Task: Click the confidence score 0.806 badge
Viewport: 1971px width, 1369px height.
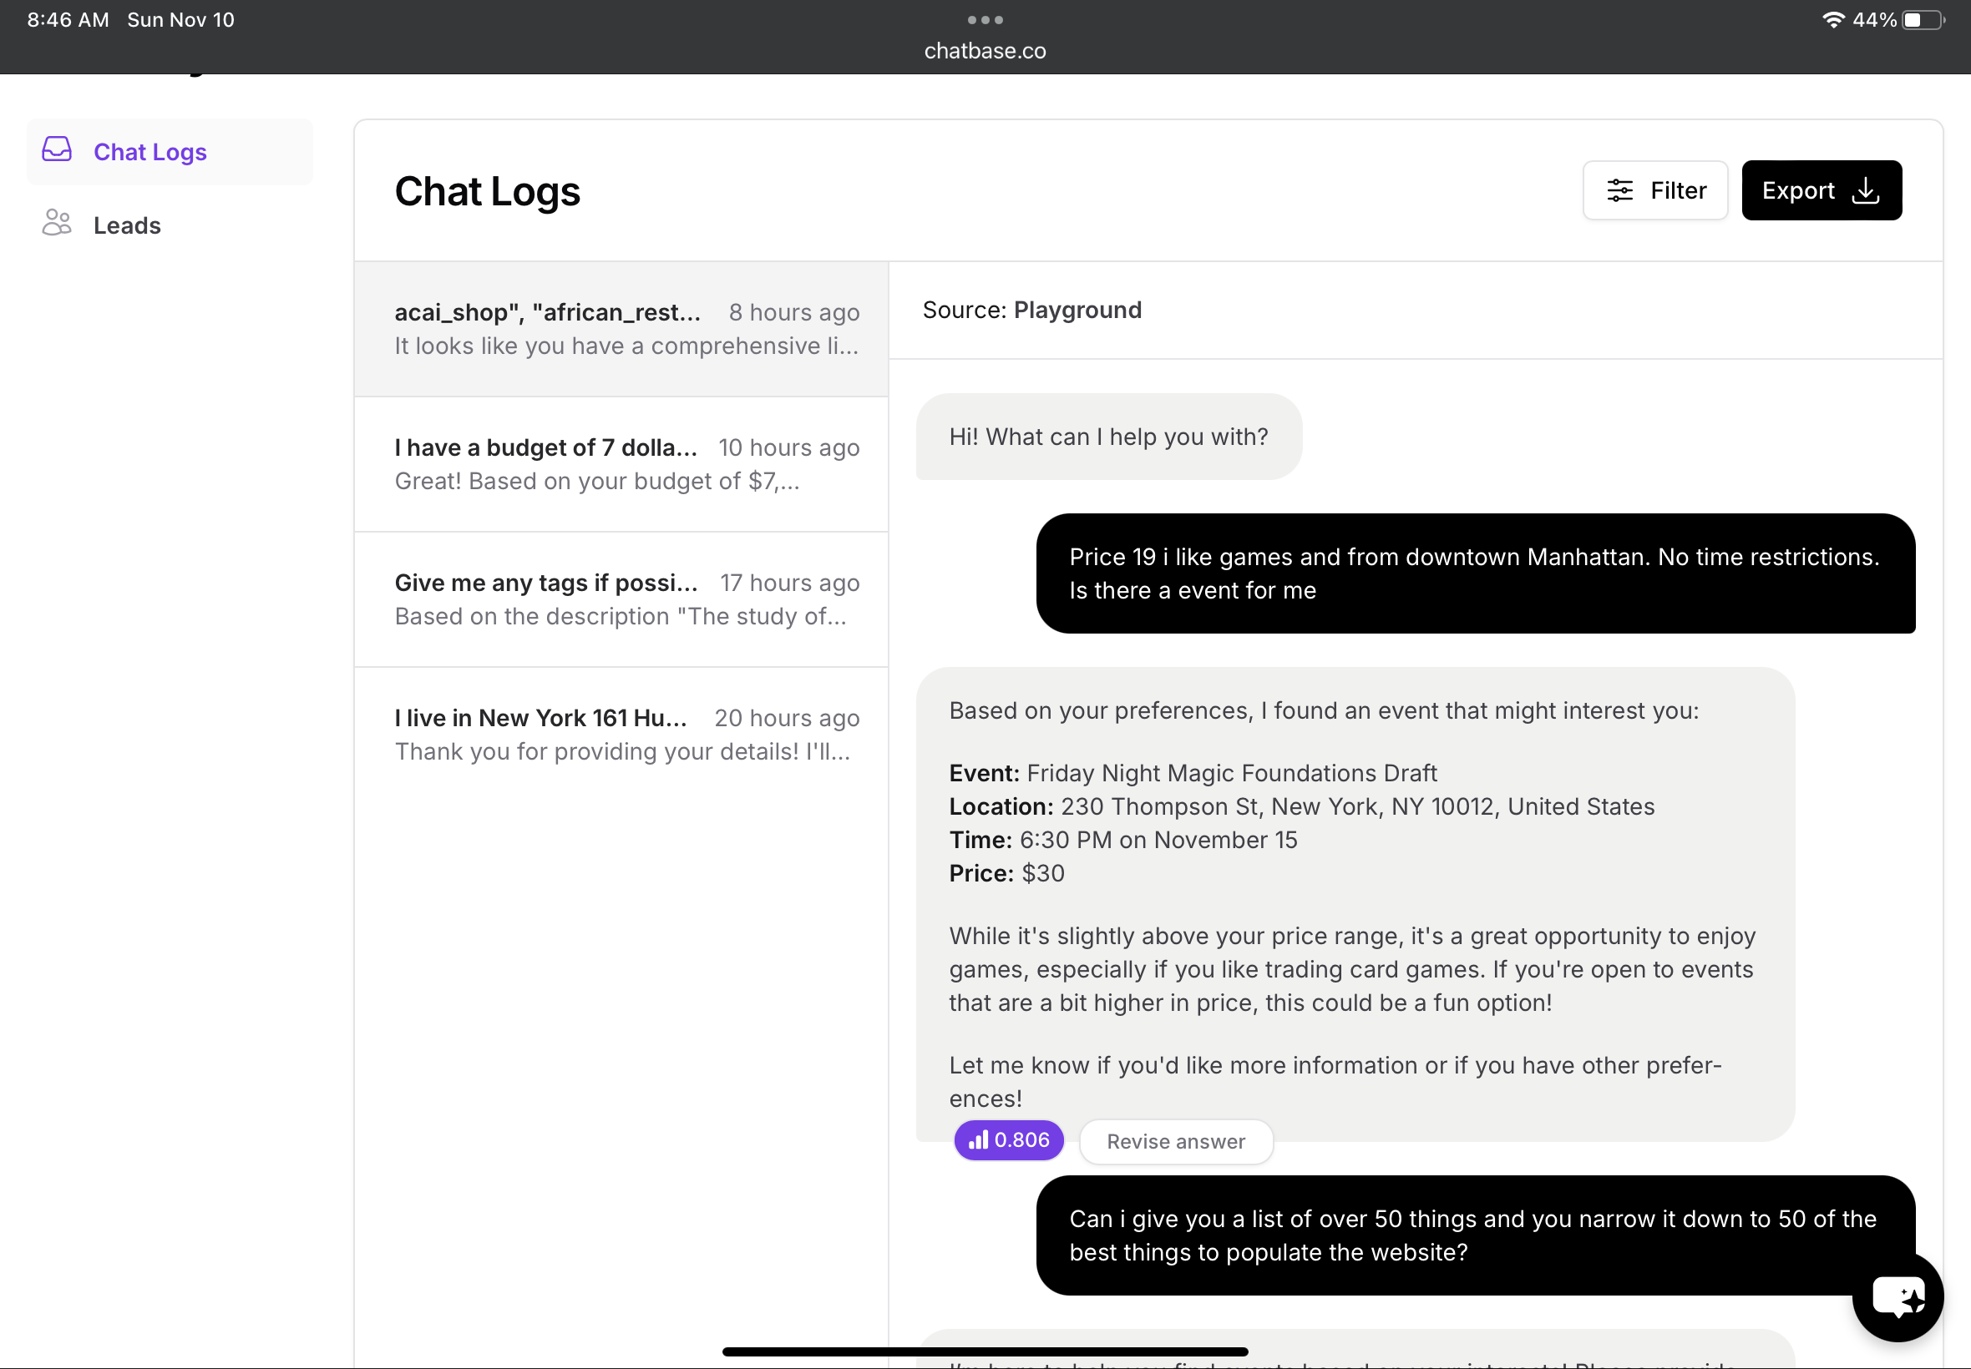Action: pos(1008,1140)
